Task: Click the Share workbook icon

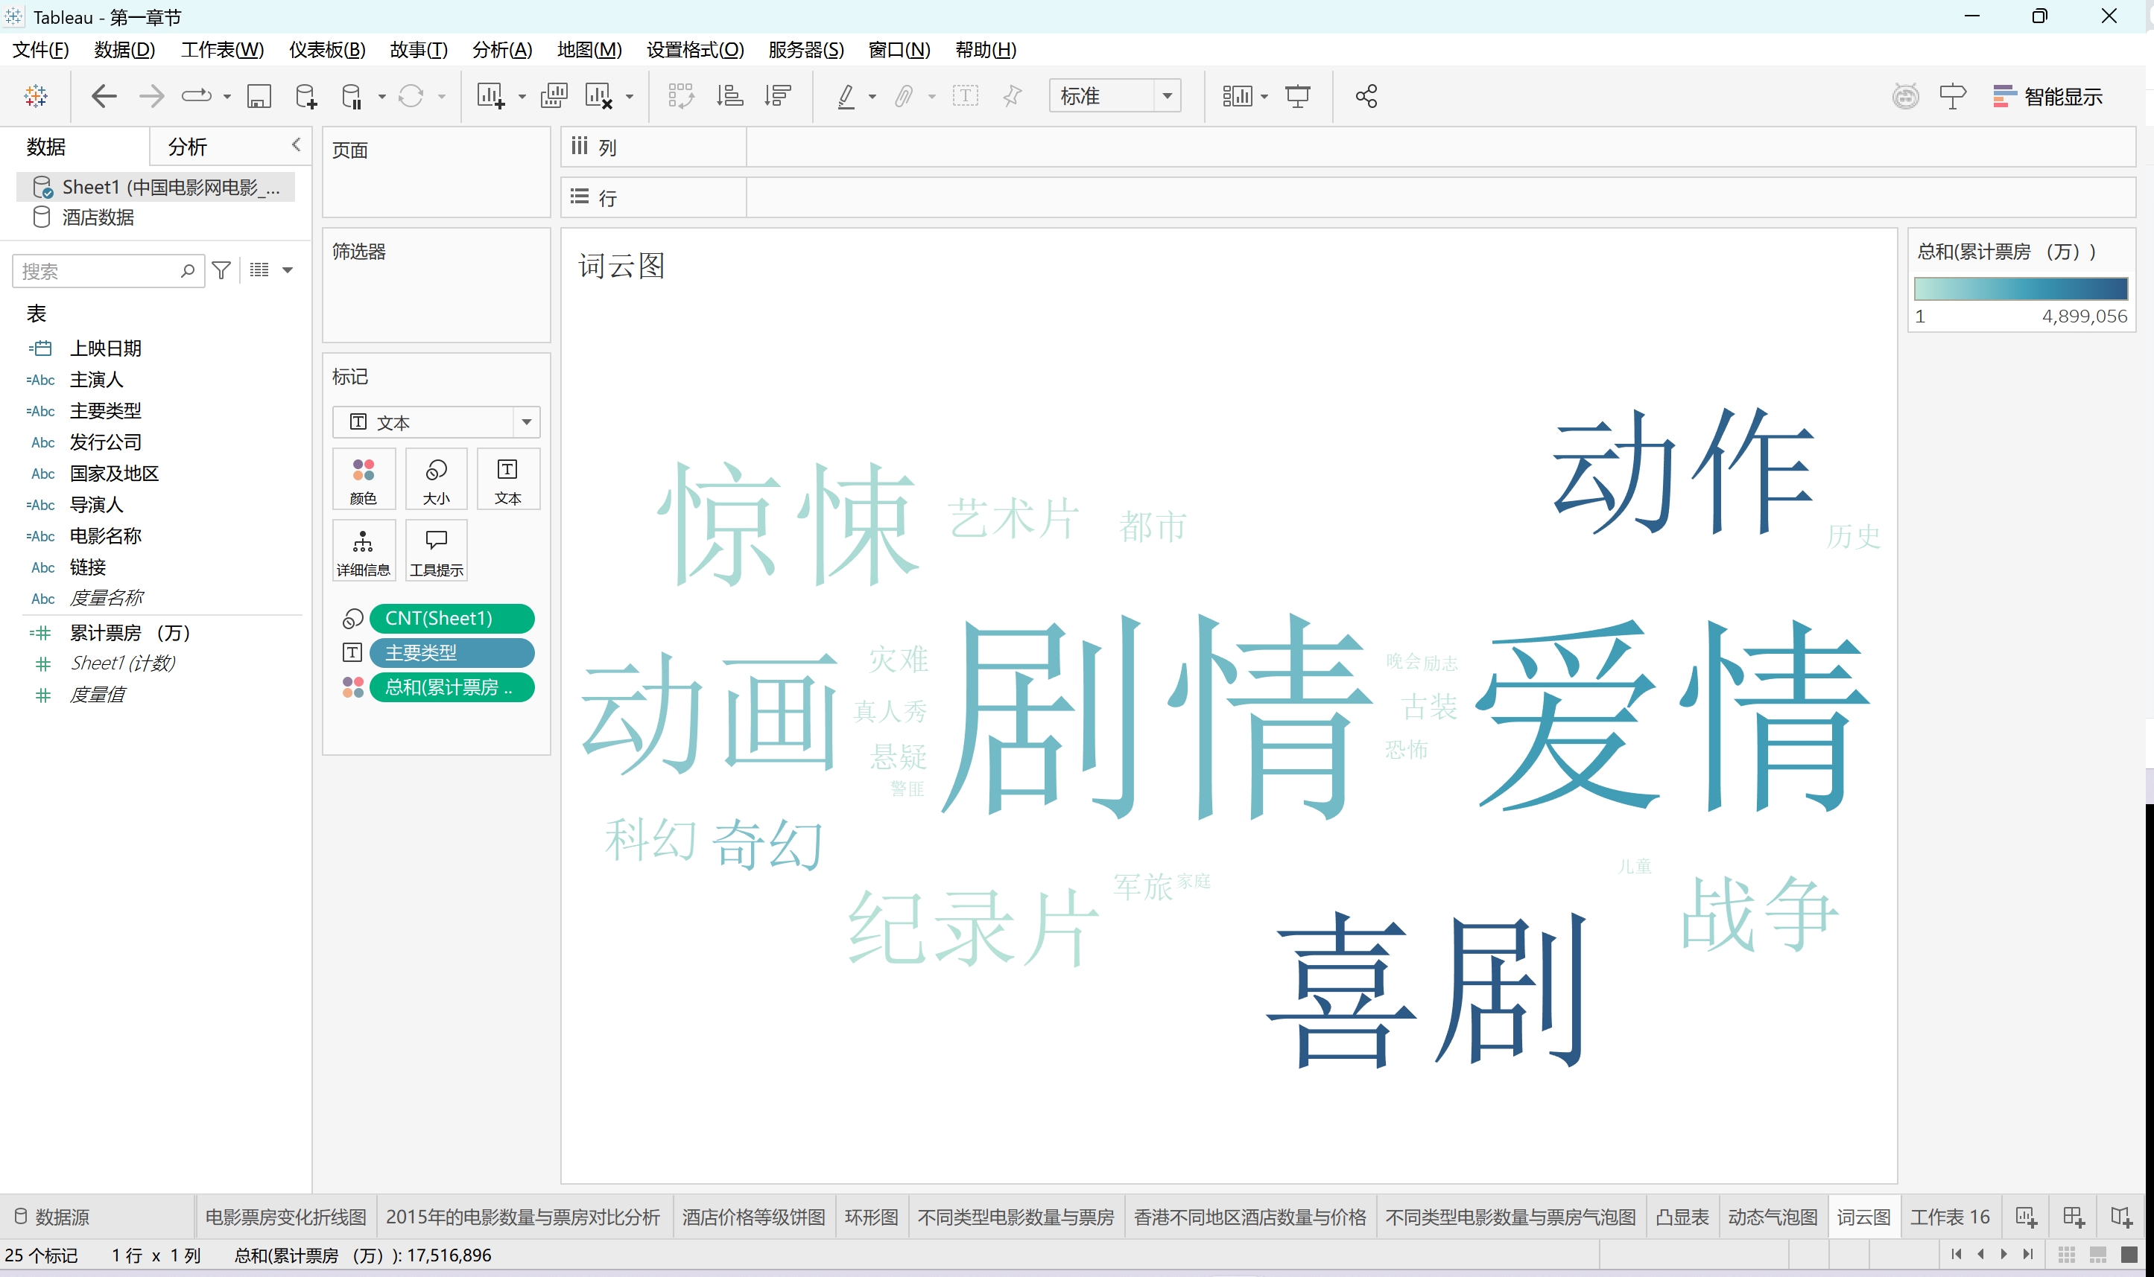Action: [1366, 95]
